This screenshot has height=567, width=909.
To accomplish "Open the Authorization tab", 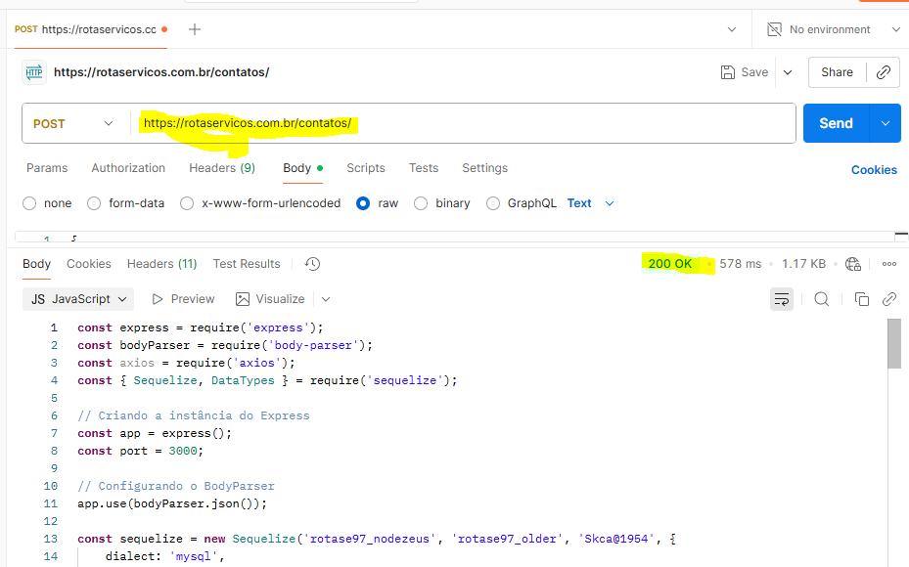I will [128, 168].
